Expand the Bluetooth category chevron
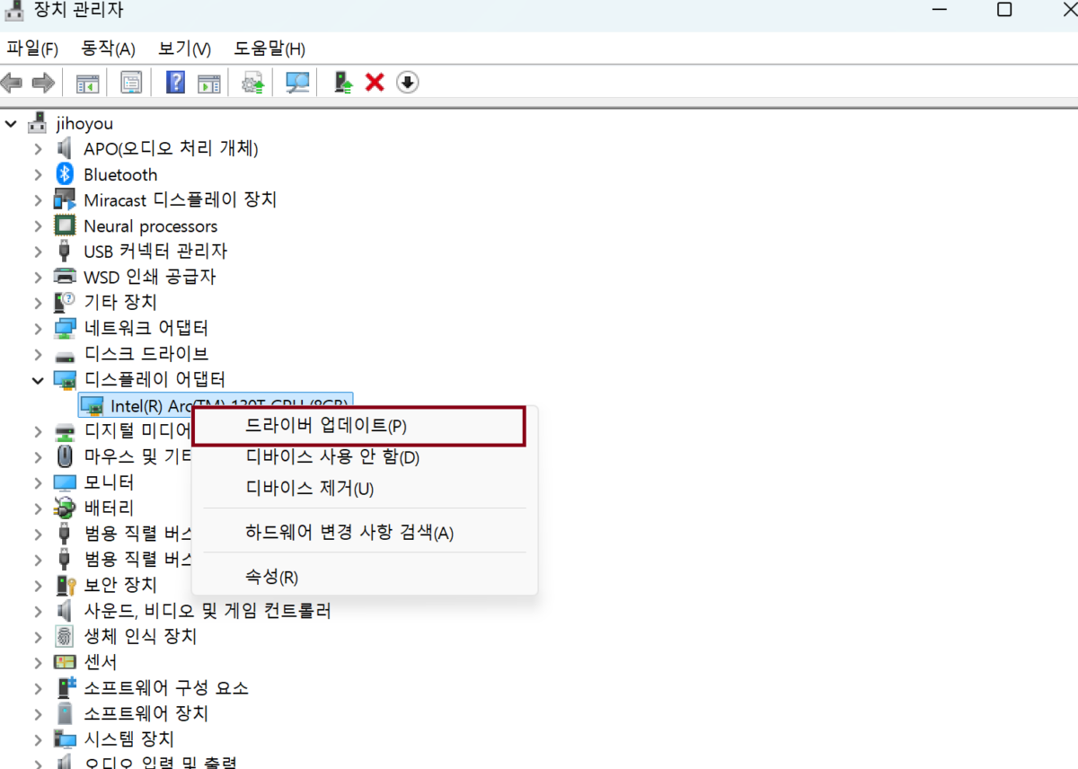Image resolution: width=1078 pixels, height=769 pixels. 38,174
